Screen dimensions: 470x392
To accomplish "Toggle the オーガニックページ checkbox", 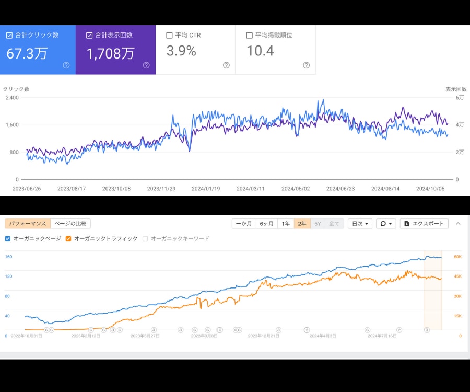I will click(x=8, y=239).
